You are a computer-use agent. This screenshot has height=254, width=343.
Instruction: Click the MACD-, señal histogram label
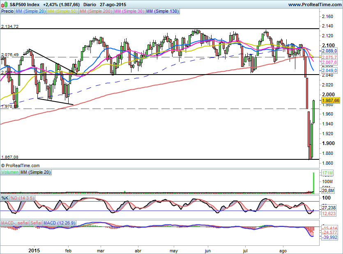pyautogui.click(x=15, y=223)
